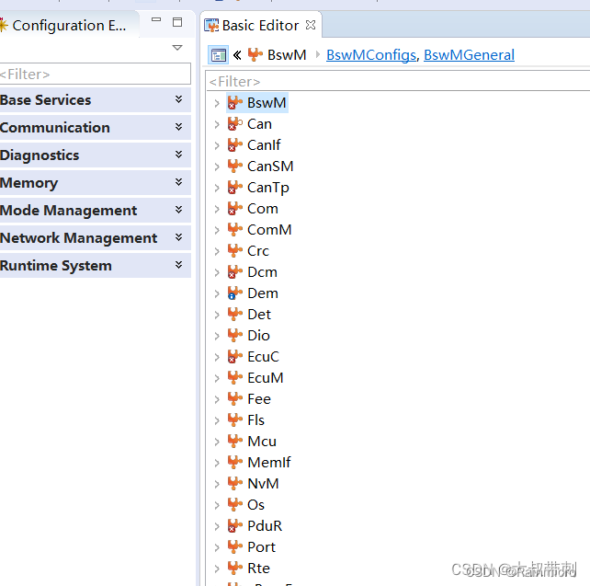
Task: Click the Fee module icon
Action: coord(235,398)
